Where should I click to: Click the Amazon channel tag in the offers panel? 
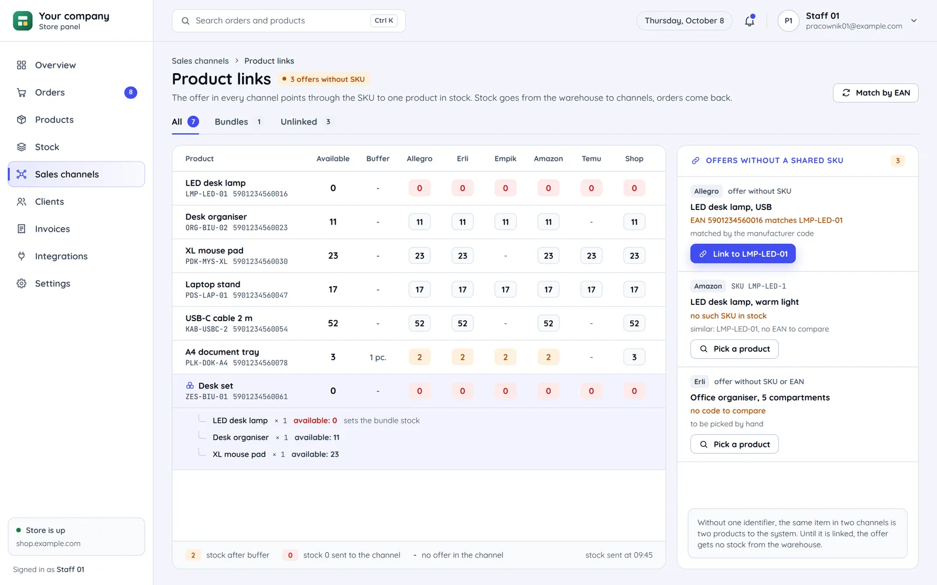(708, 286)
